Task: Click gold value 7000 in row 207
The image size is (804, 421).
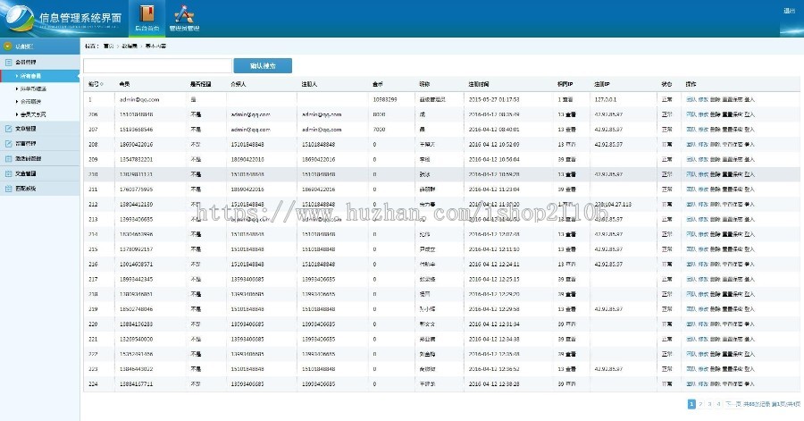Action: pos(379,130)
